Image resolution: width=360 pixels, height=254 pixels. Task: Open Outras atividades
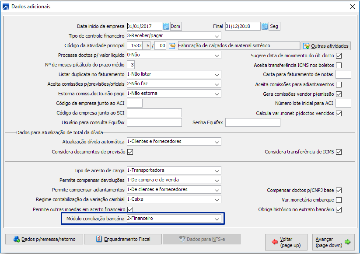326,46
